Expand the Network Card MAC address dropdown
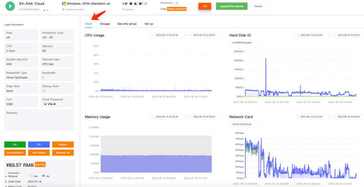This screenshot has height=187, width=364. [x=247, y=124]
